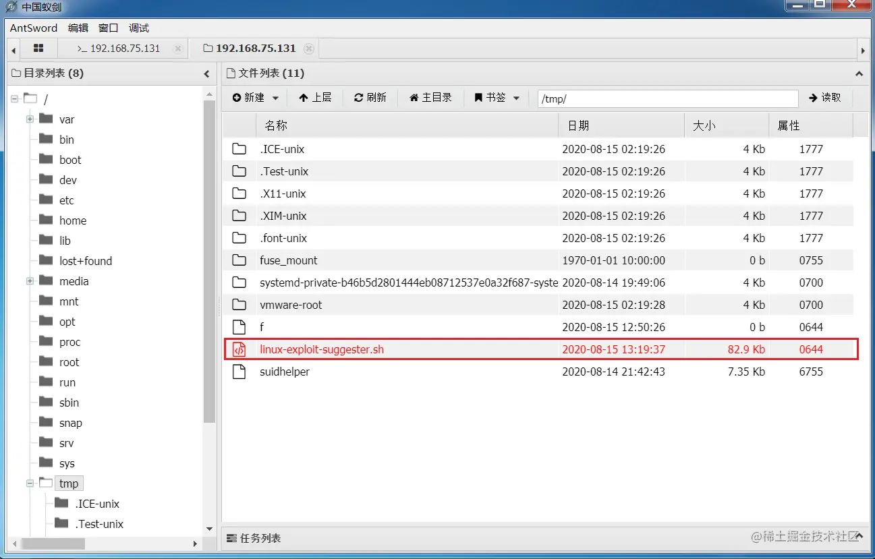Collapse the tmp tree node
The image size is (875, 559).
(29, 483)
